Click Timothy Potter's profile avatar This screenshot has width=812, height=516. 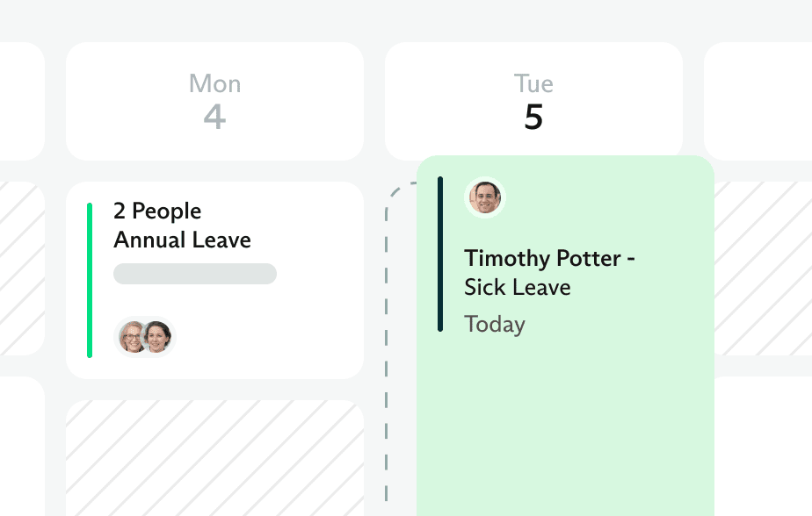point(484,198)
